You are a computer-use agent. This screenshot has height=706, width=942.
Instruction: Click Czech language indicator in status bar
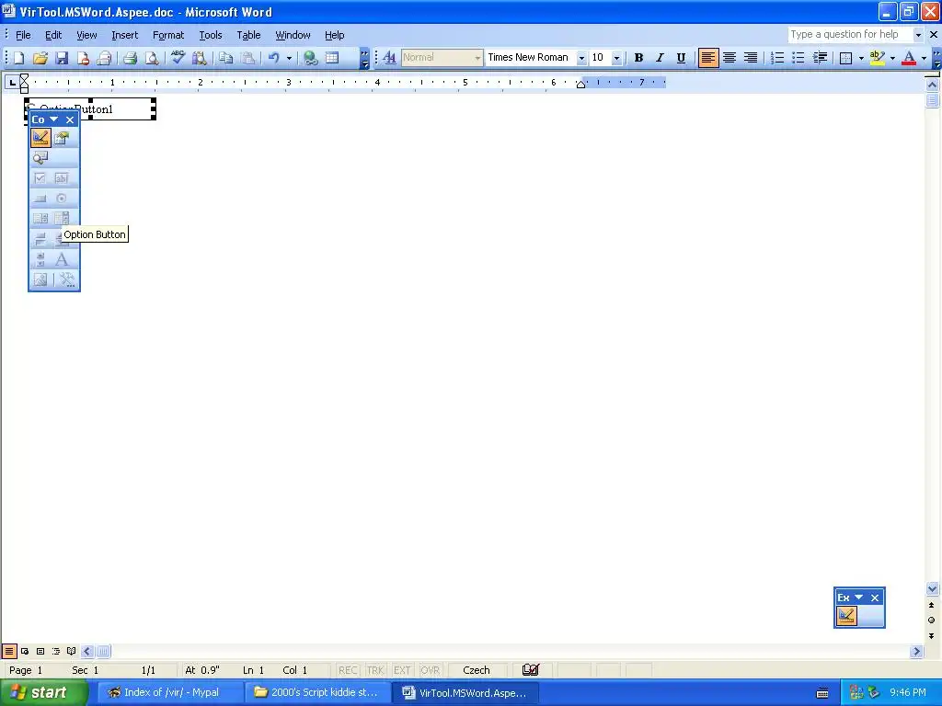477,670
